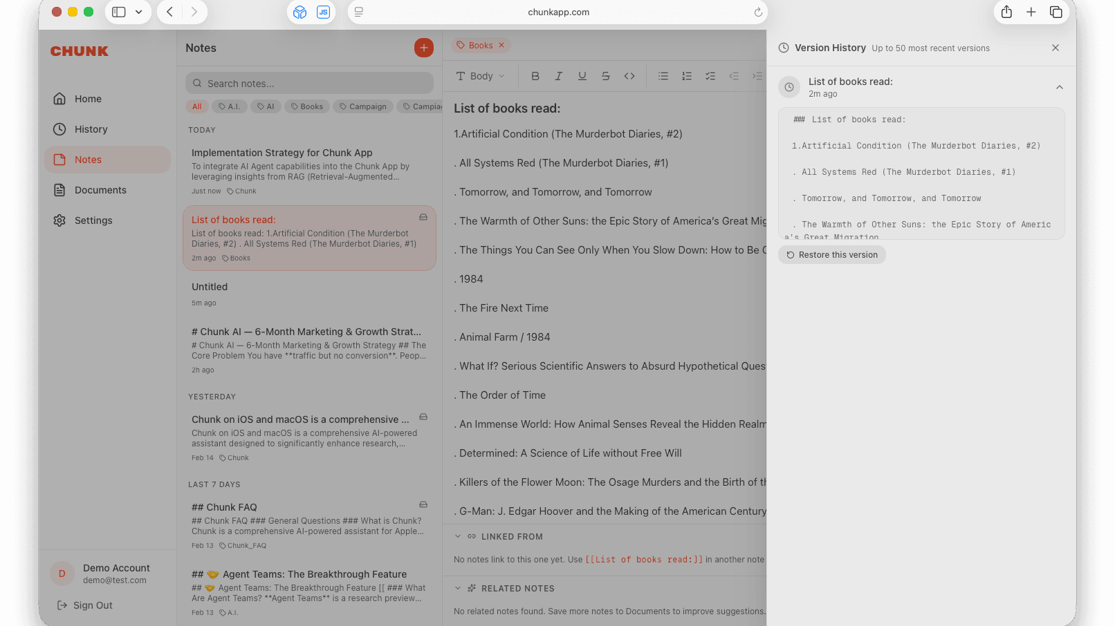1115x626 pixels.
Task: Toggle underline formatting
Action: [x=582, y=76]
